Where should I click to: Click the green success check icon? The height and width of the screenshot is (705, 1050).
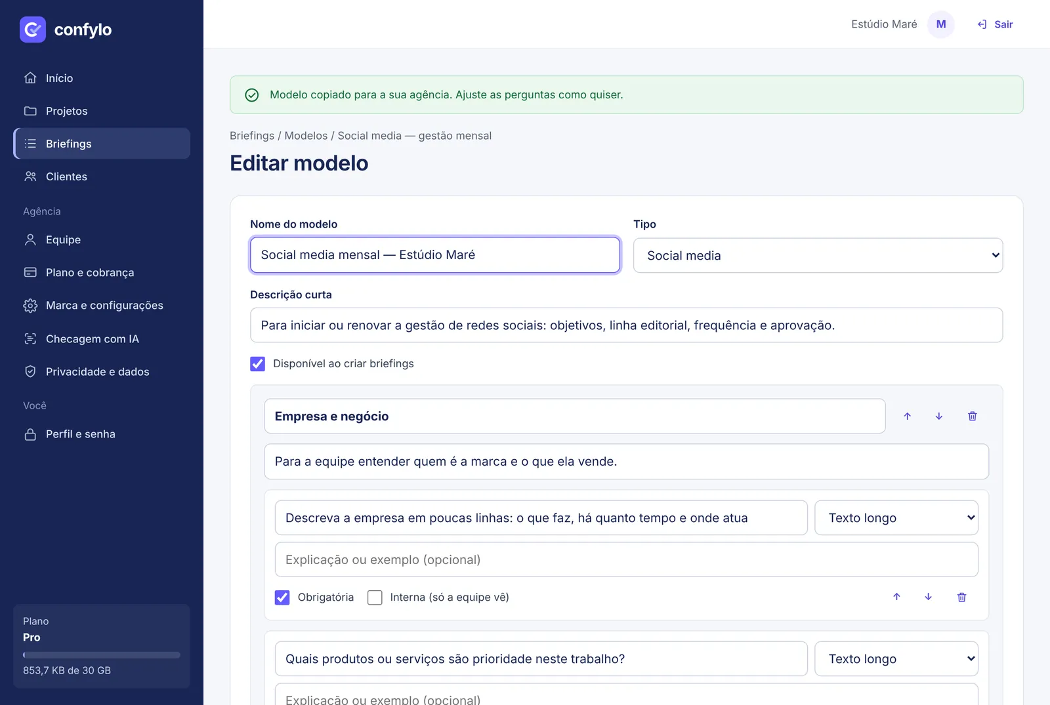pyautogui.click(x=252, y=95)
